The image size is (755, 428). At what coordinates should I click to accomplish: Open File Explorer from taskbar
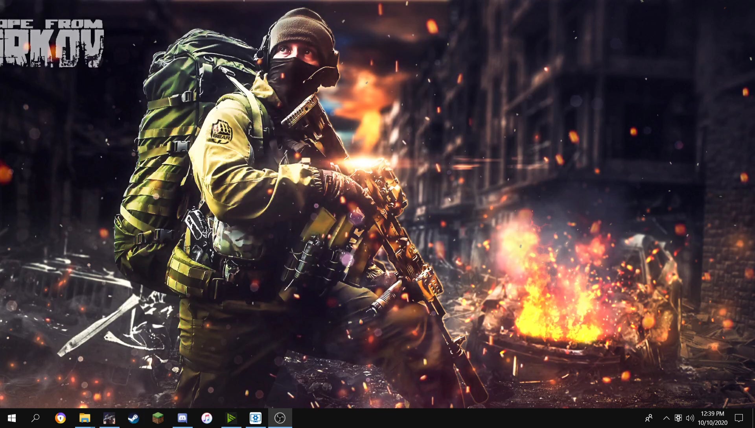click(x=85, y=418)
